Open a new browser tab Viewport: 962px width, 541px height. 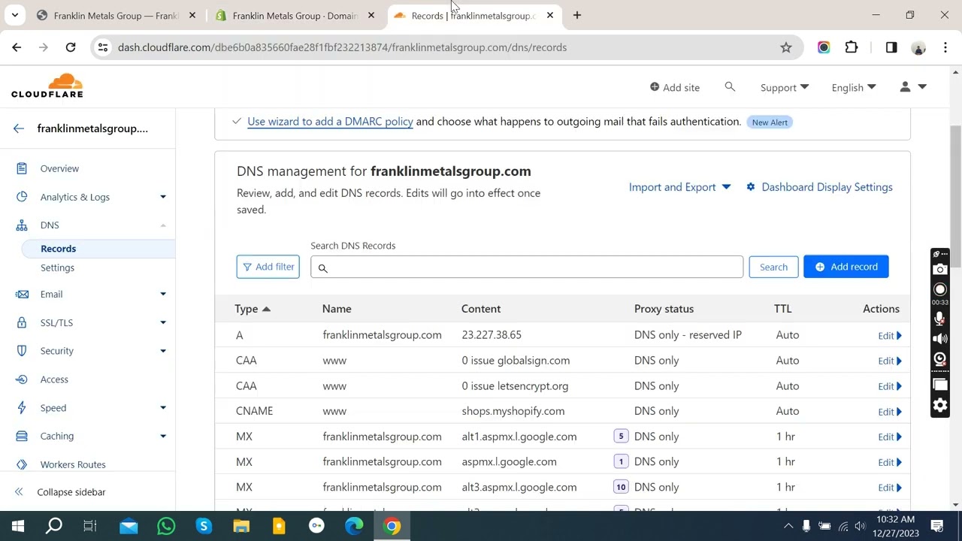577,15
